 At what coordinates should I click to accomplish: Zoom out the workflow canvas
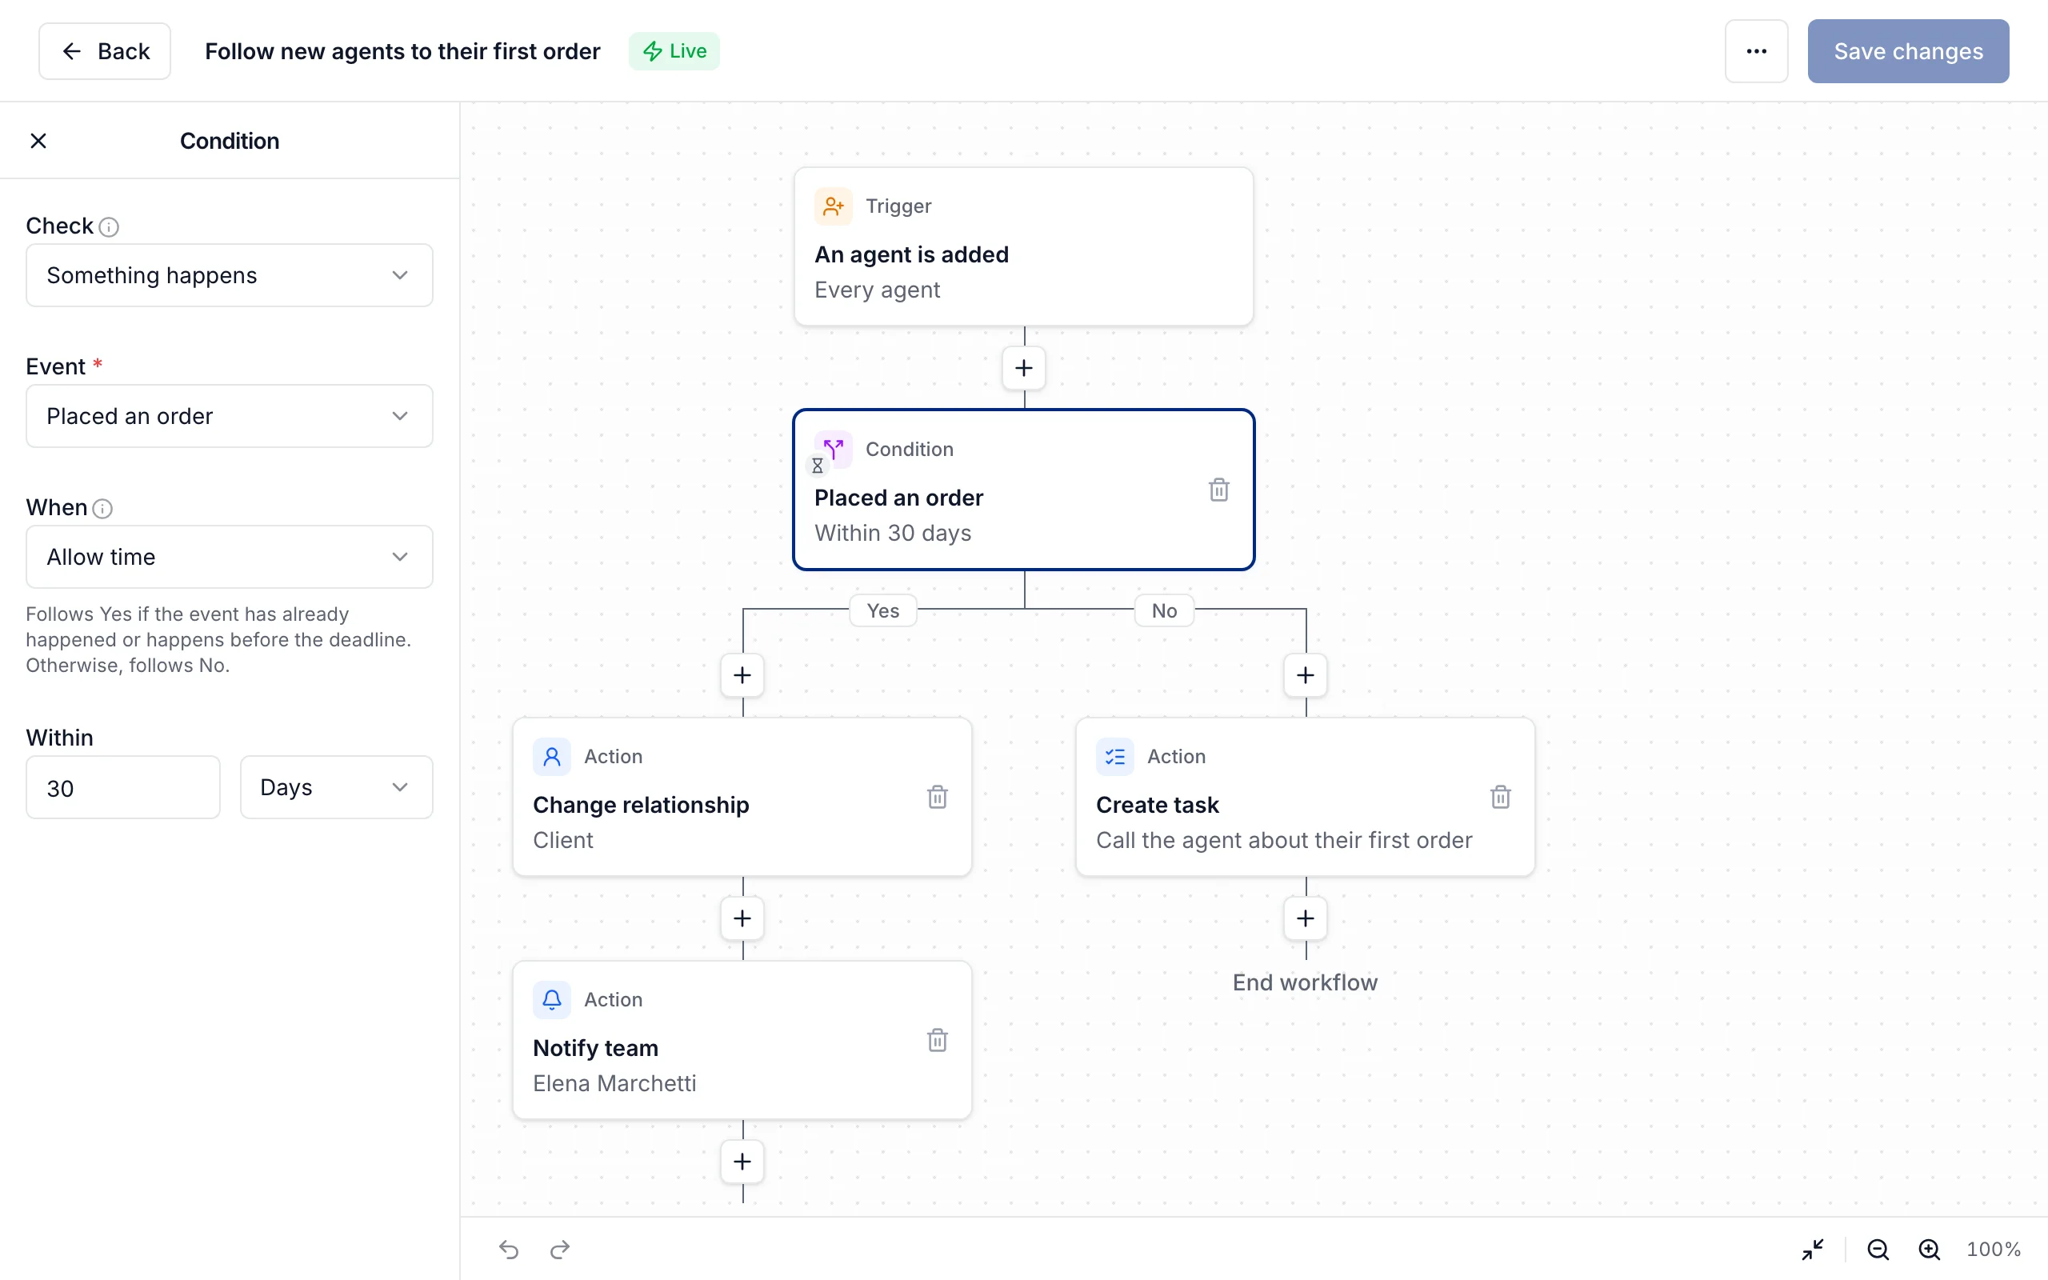(1878, 1249)
